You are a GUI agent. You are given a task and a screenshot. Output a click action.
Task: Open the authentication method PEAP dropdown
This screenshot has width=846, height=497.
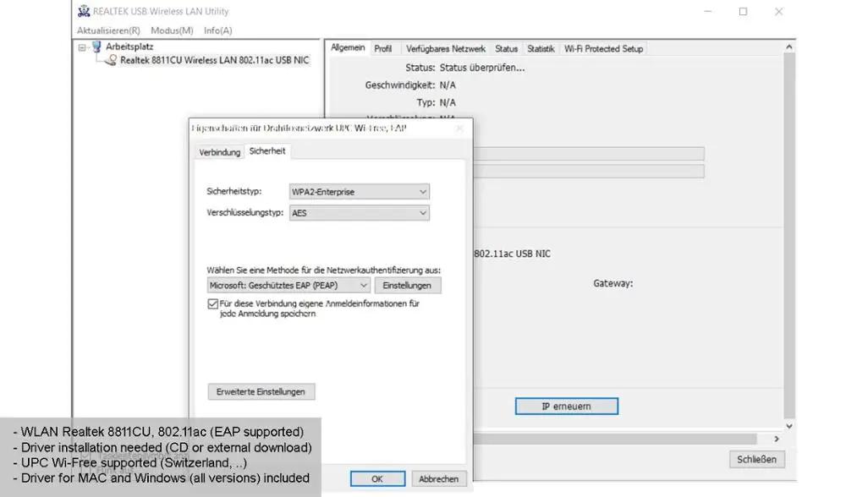coord(288,285)
